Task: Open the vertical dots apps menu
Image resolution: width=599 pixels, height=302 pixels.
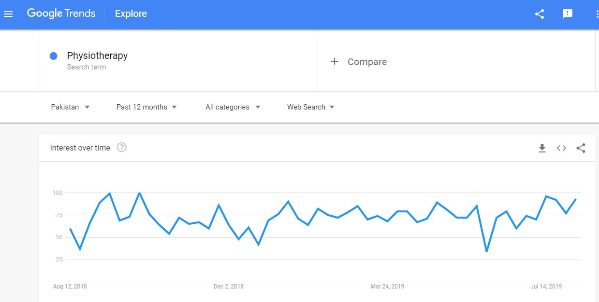Action: coord(597,14)
